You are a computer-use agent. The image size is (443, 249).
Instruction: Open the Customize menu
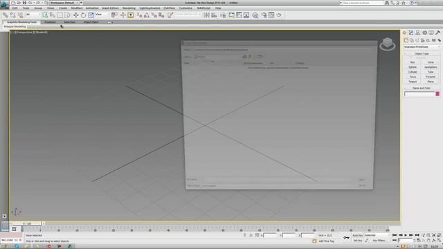click(x=186, y=8)
